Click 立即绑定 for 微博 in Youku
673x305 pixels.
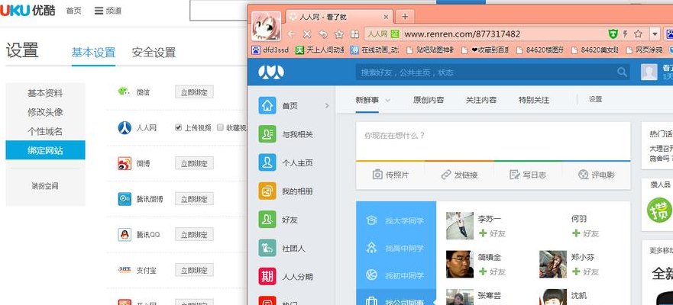click(x=194, y=163)
